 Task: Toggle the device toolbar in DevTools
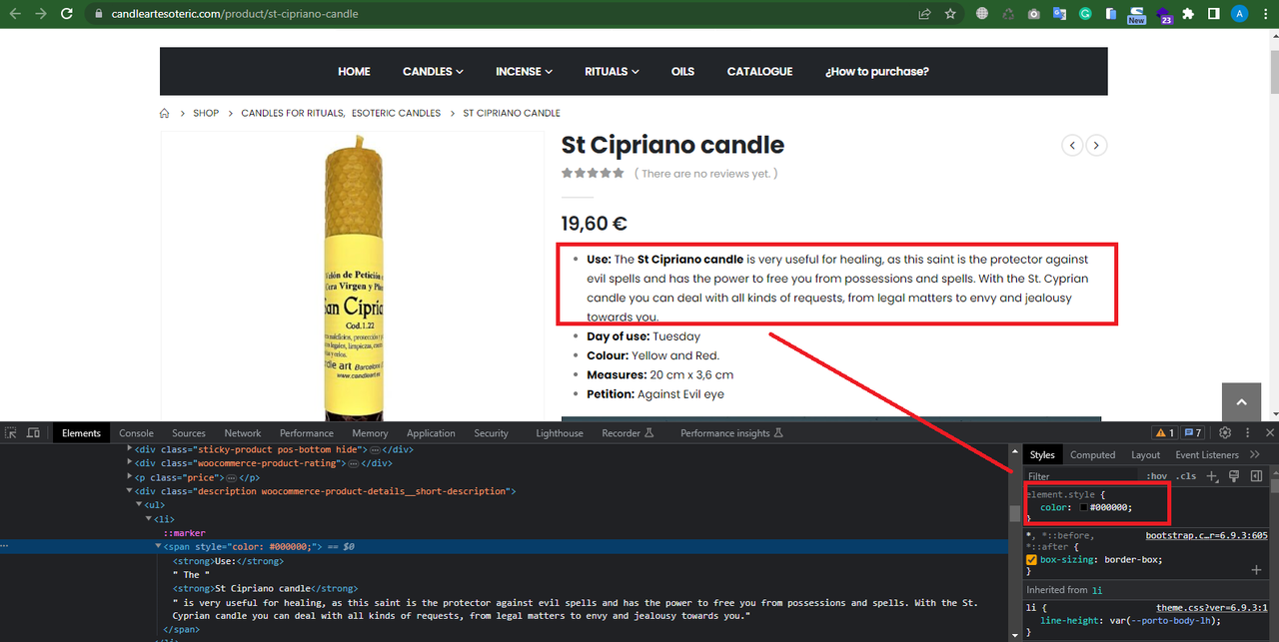[33, 433]
